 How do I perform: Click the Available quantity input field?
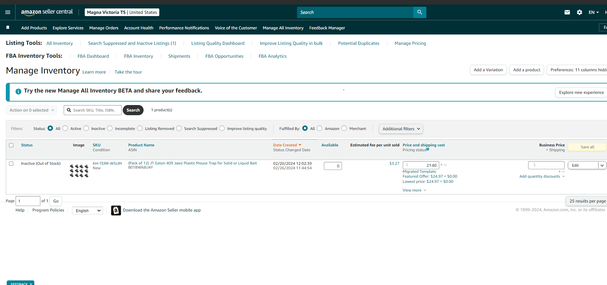333,166
